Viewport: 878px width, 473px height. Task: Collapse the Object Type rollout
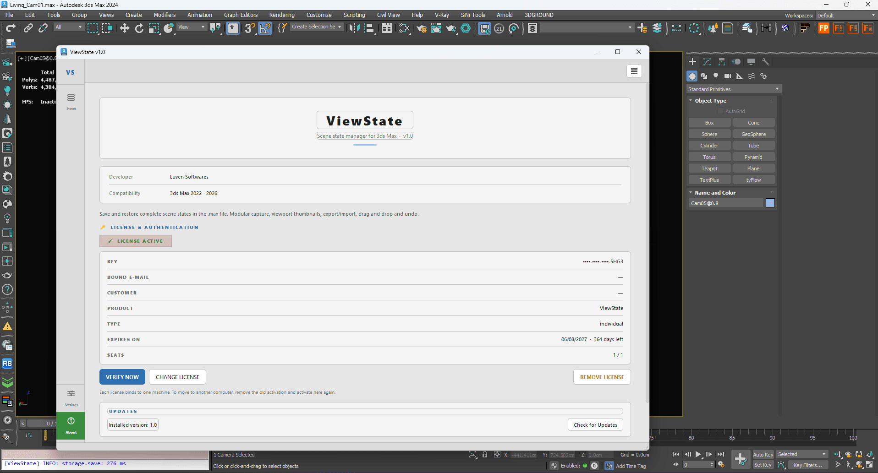click(x=710, y=101)
